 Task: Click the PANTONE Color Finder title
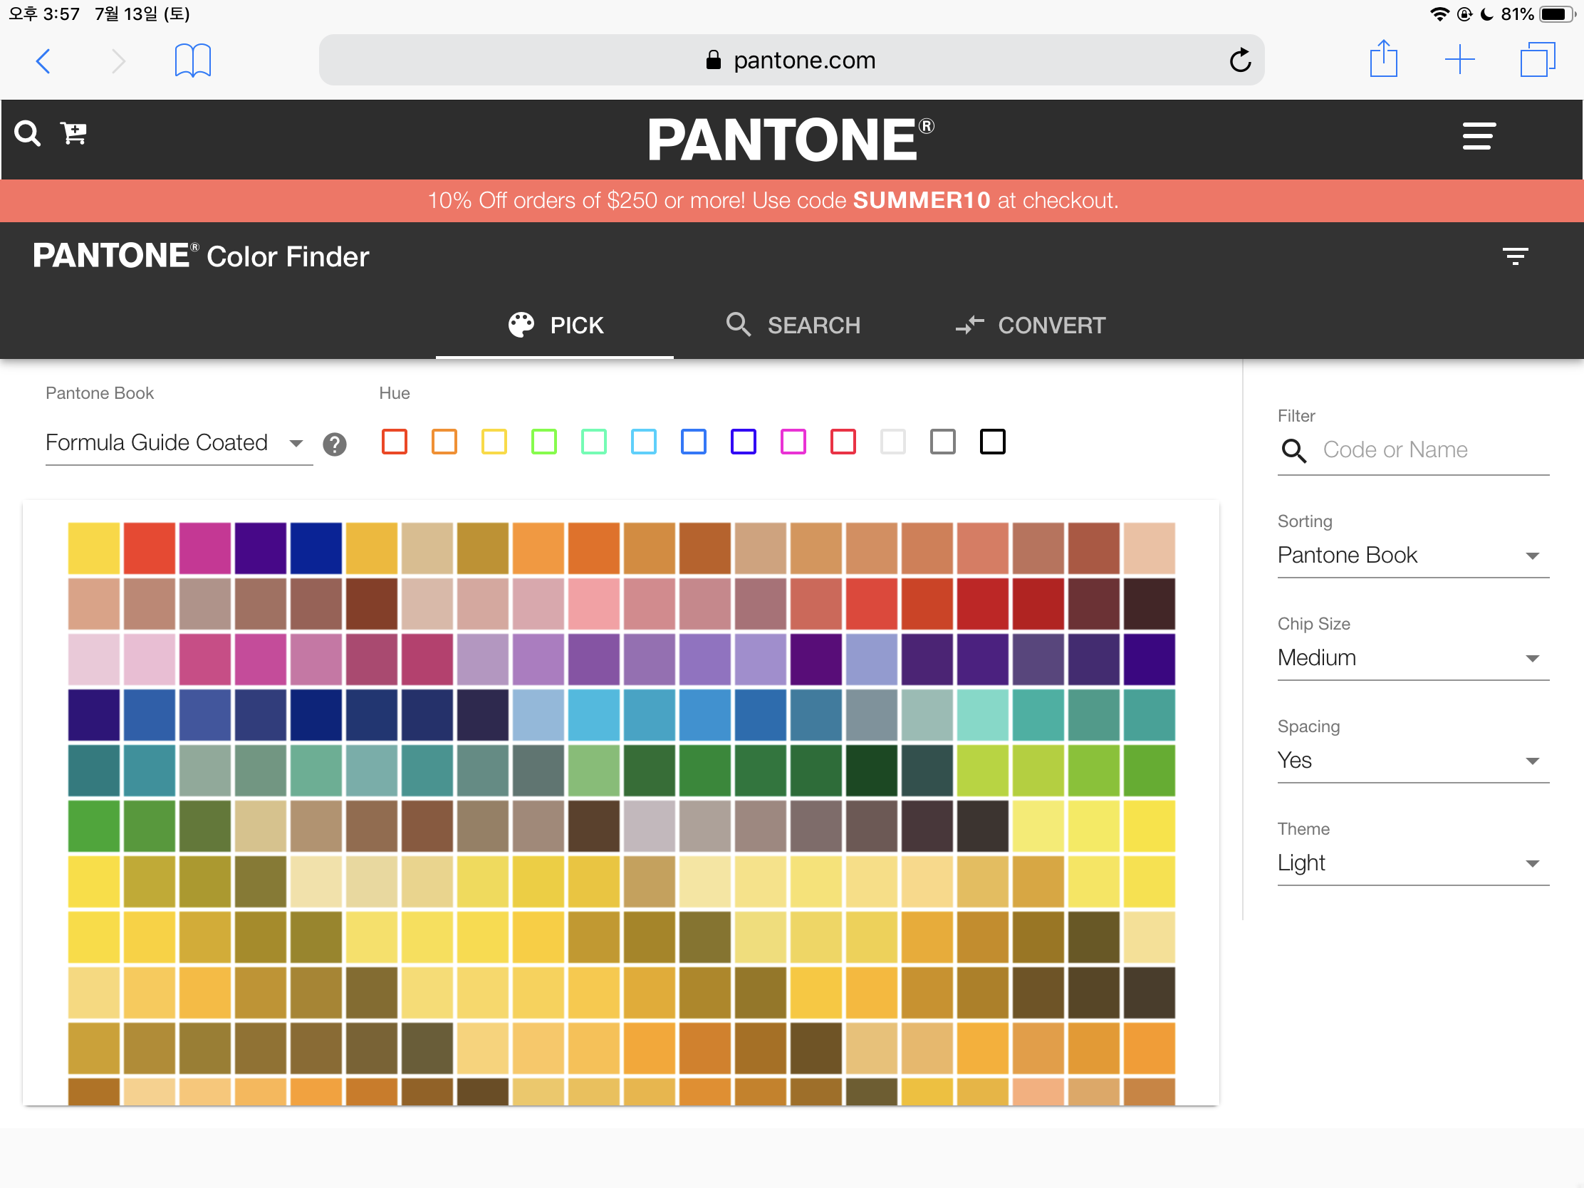(x=201, y=256)
